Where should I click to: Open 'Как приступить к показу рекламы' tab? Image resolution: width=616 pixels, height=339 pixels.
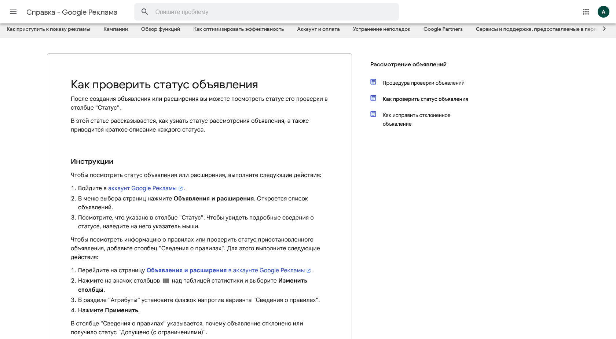click(48, 29)
